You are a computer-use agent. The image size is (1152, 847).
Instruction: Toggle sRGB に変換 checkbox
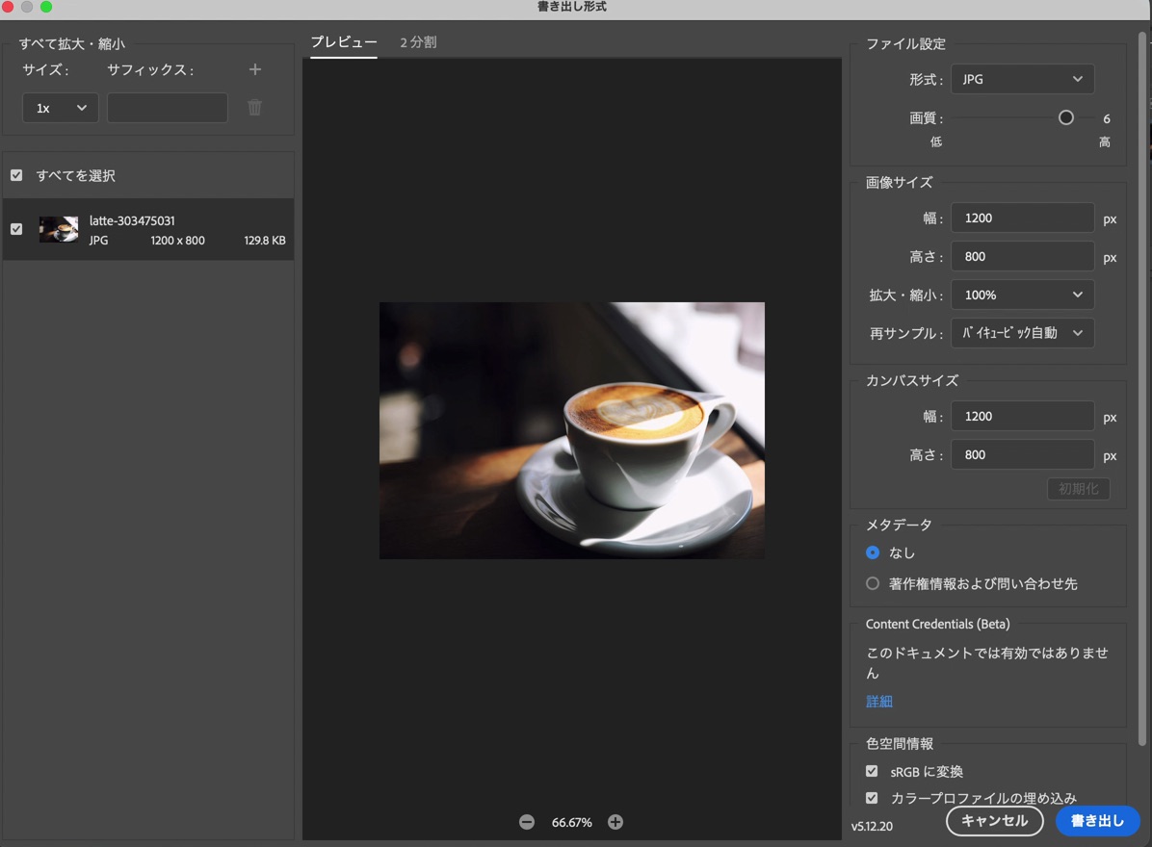coord(872,771)
